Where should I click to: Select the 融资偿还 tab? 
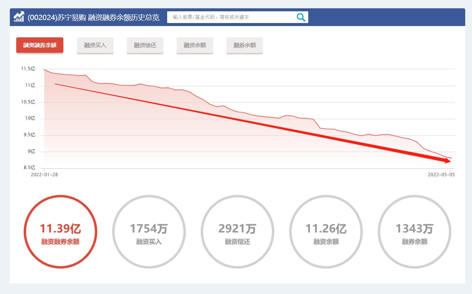click(145, 45)
